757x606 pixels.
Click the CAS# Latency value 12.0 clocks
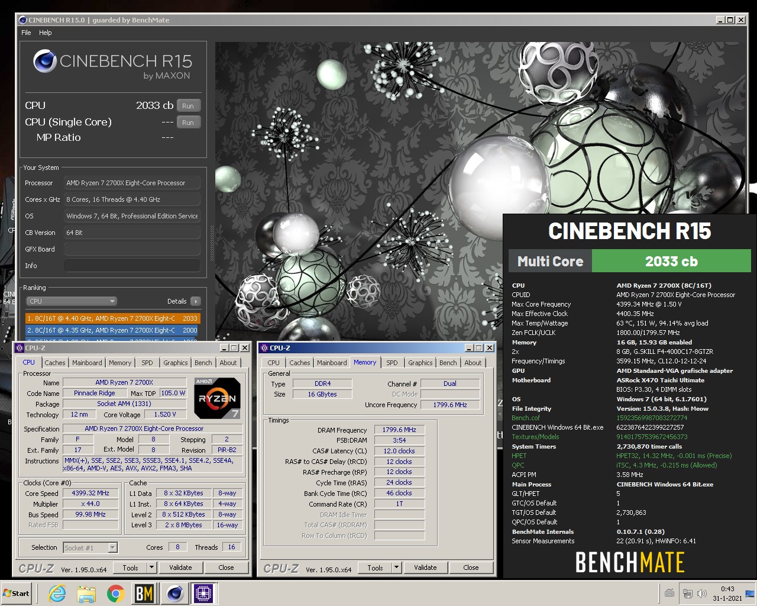click(399, 451)
